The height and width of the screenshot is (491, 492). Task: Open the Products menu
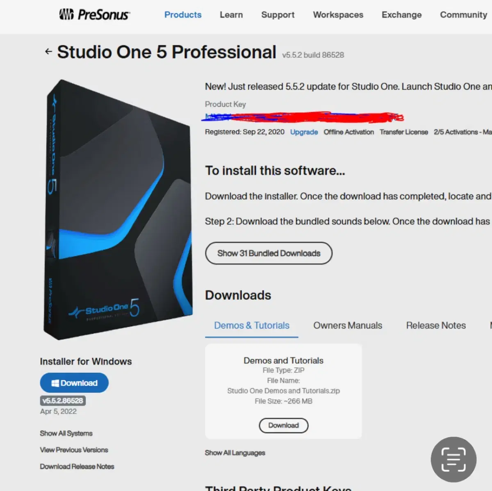(x=183, y=15)
